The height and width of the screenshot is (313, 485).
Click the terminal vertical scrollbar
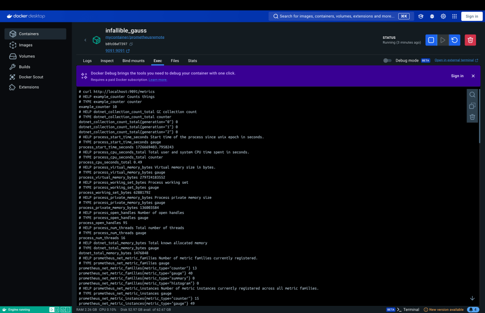click(x=480, y=116)
